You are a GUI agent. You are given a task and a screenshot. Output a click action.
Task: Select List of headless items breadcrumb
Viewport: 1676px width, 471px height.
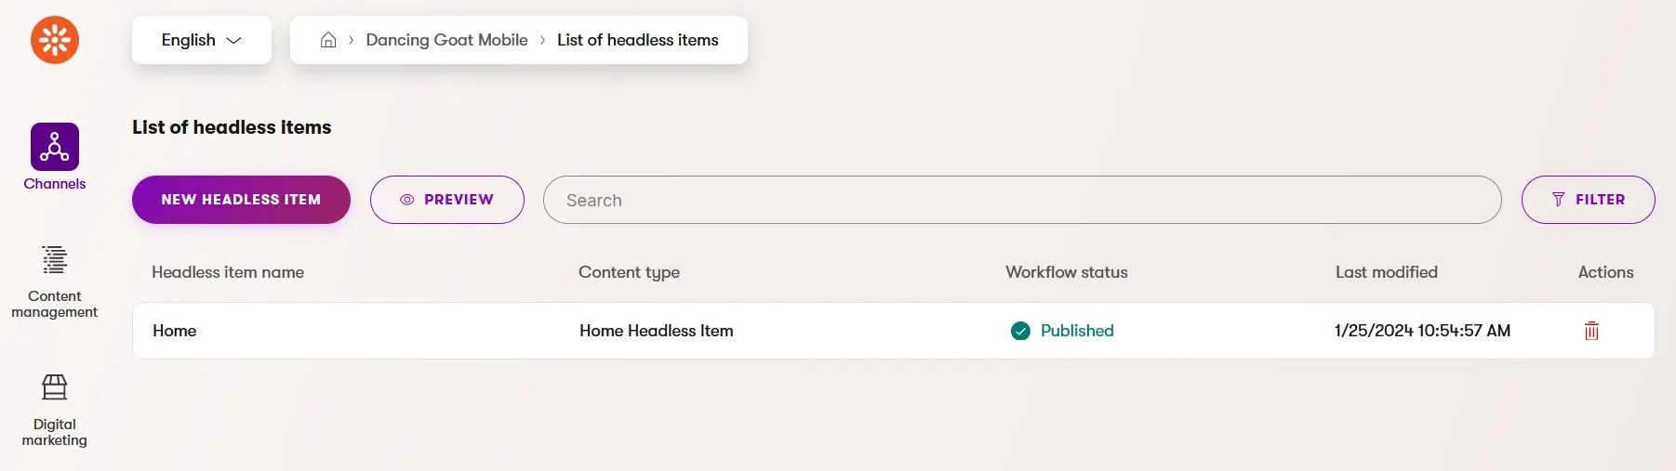[638, 40]
